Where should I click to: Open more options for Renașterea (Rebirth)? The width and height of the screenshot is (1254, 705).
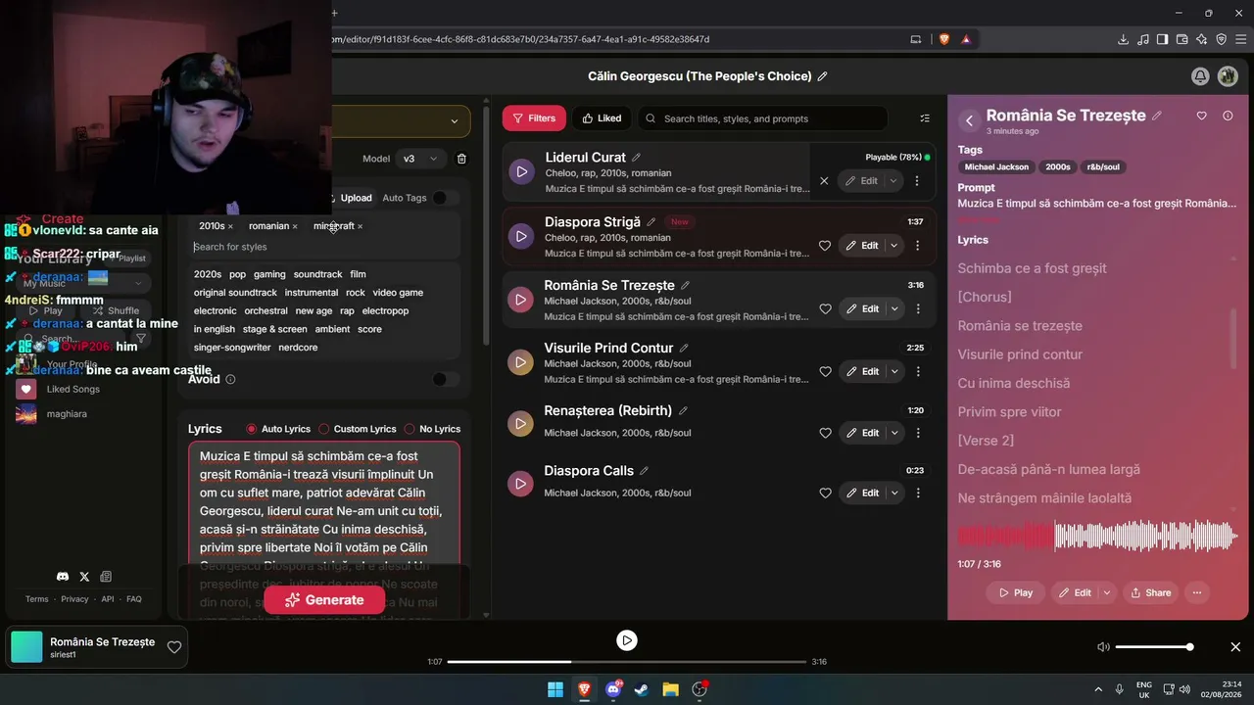pos(917,433)
